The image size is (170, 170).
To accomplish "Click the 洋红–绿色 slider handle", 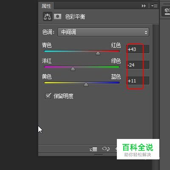I will point(73,69).
